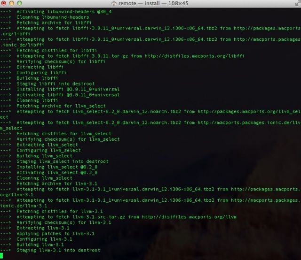301x260 pixels.
Task: Click the filename 'libffi-3.0.11.tar.gz'
Action: (100, 56)
